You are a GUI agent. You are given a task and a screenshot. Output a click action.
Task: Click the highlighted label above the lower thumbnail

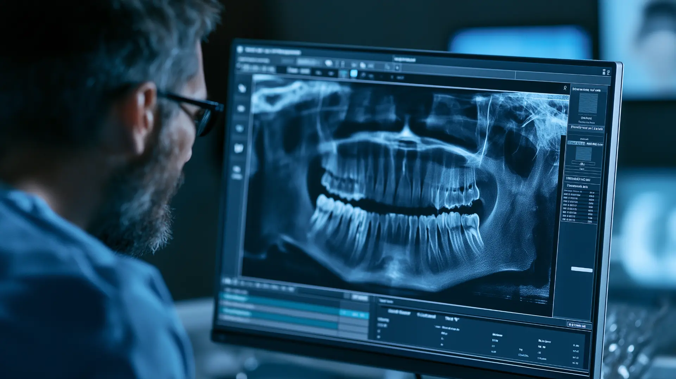pos(576,143)
